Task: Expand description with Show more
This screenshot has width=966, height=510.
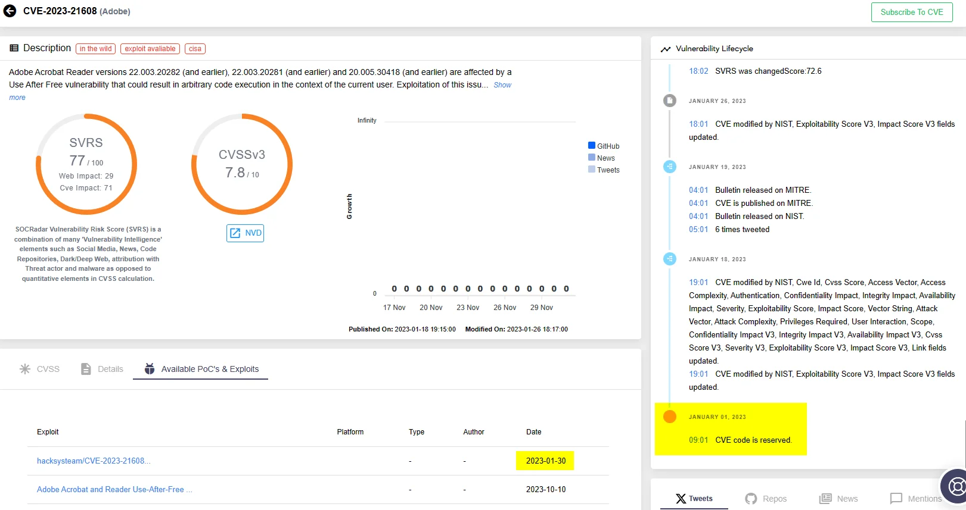Action: tap(502, 85)
